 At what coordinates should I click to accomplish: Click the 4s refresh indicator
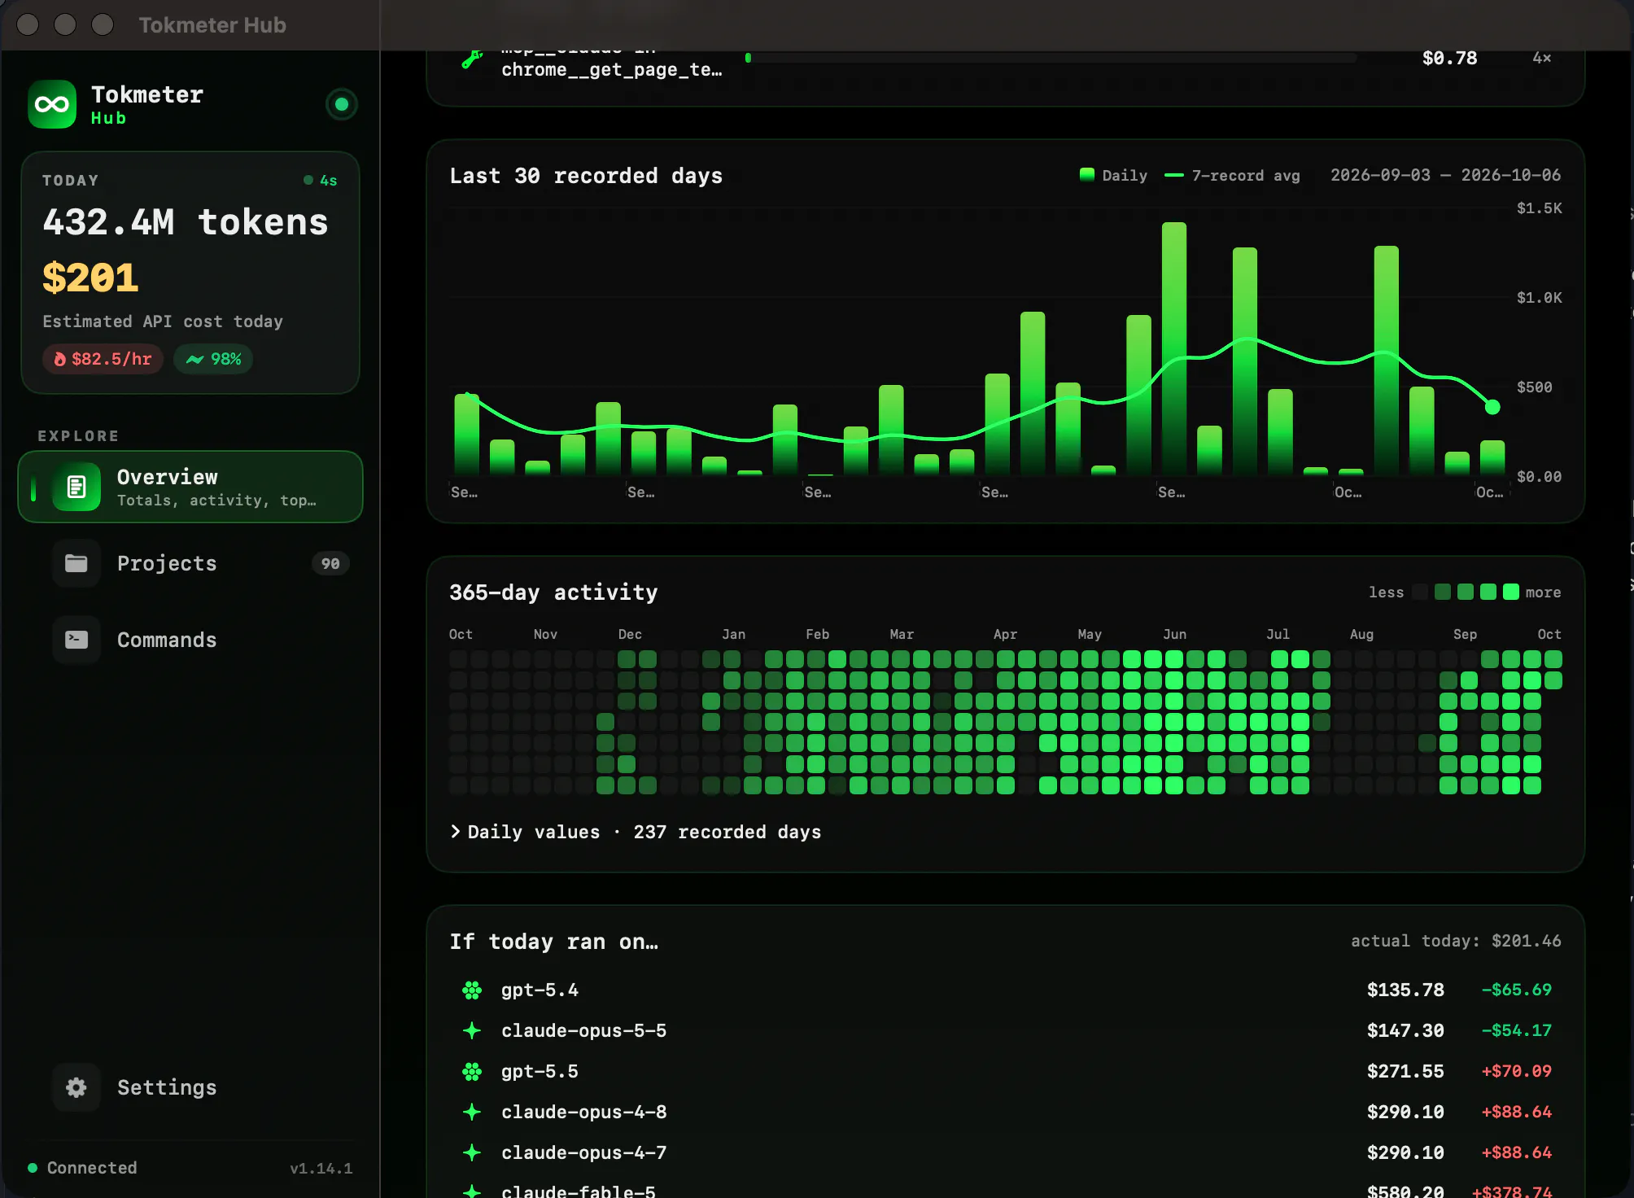320,181
